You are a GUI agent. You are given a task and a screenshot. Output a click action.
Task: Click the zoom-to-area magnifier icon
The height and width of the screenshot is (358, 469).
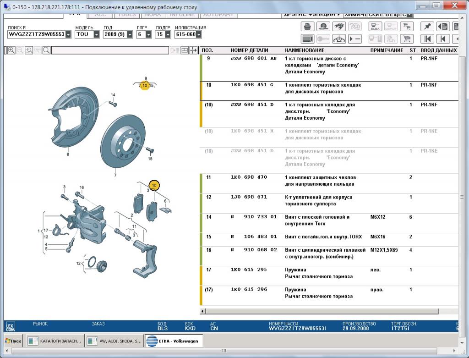click(x=29, y=50)
